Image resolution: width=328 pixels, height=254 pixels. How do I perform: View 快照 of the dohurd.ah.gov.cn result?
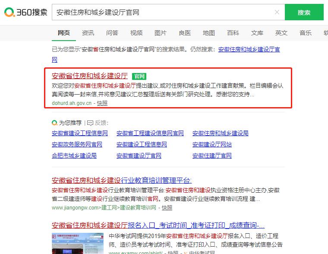pos(102,103)
